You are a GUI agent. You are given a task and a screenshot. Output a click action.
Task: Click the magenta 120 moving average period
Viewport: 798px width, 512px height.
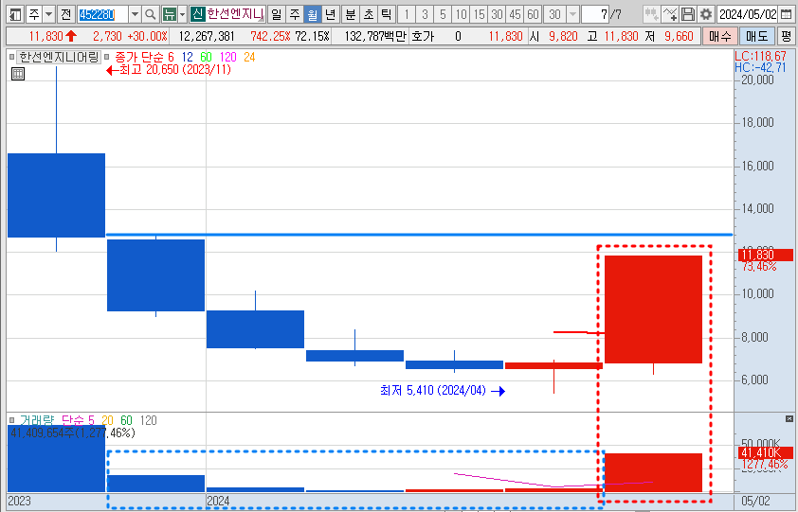(227, 58)
